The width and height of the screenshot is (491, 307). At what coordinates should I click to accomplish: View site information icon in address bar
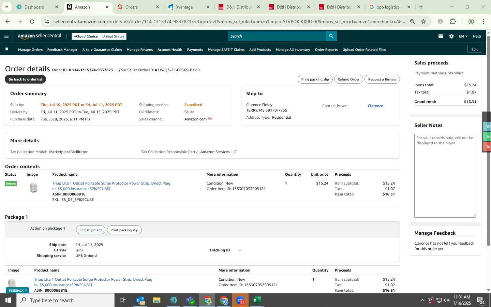pos(47,21)
